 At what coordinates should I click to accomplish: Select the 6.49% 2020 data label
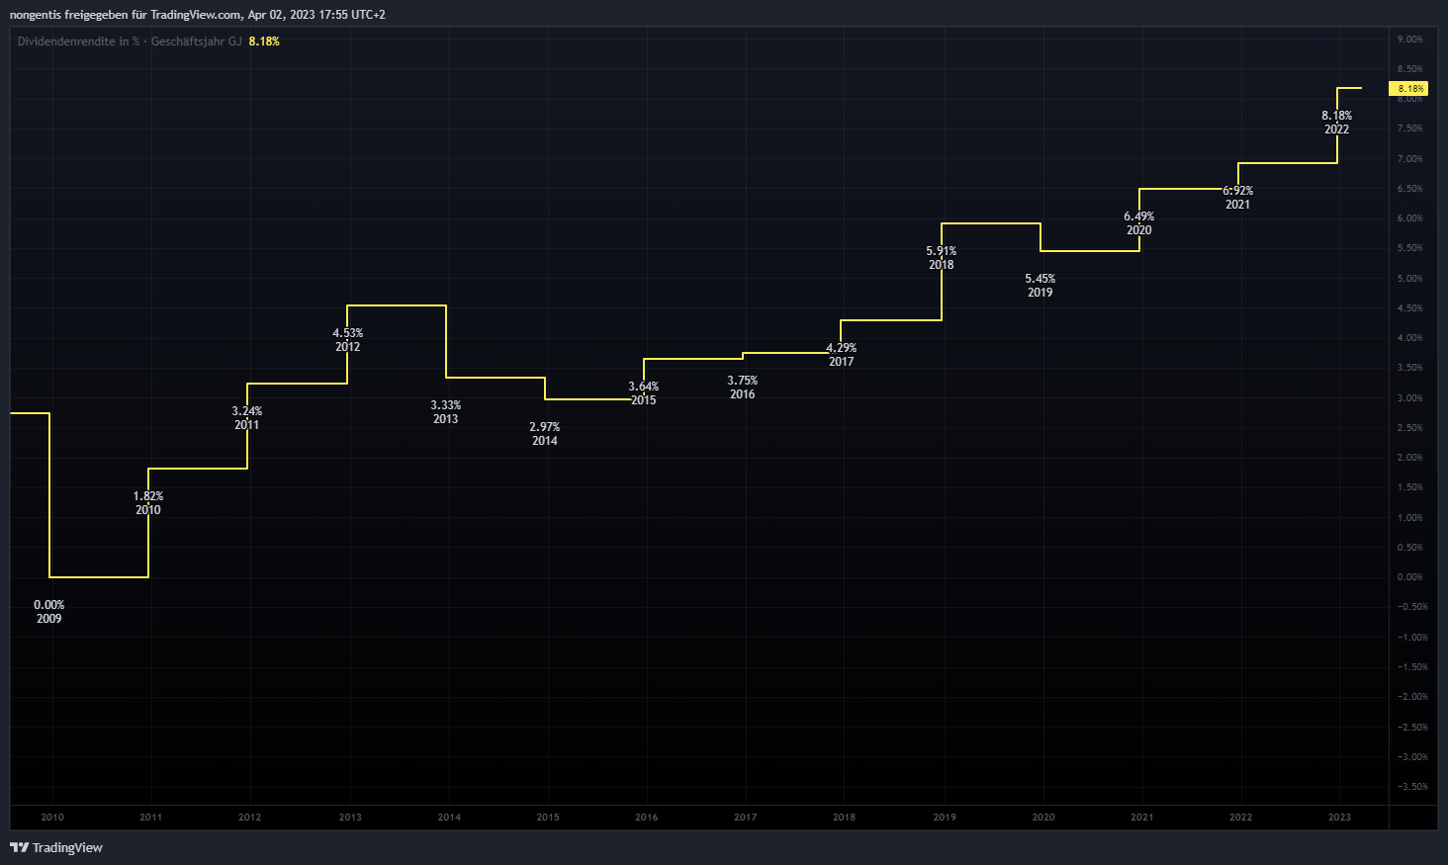(1139, 223)
